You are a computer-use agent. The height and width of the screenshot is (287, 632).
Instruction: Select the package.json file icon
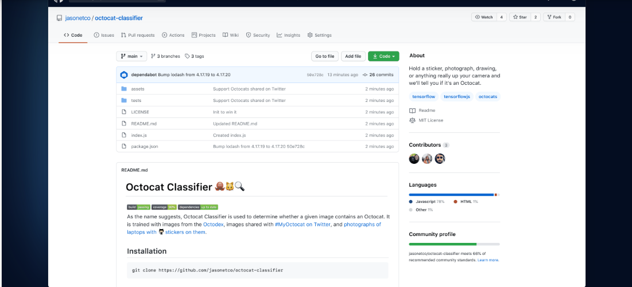click(124, 147)
